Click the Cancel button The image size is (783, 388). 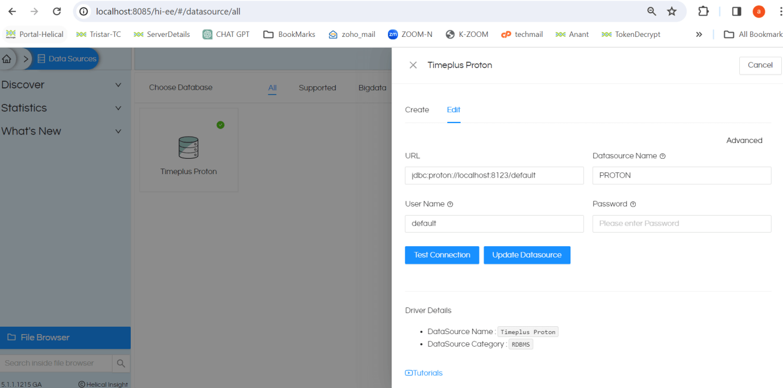point(760,65)
